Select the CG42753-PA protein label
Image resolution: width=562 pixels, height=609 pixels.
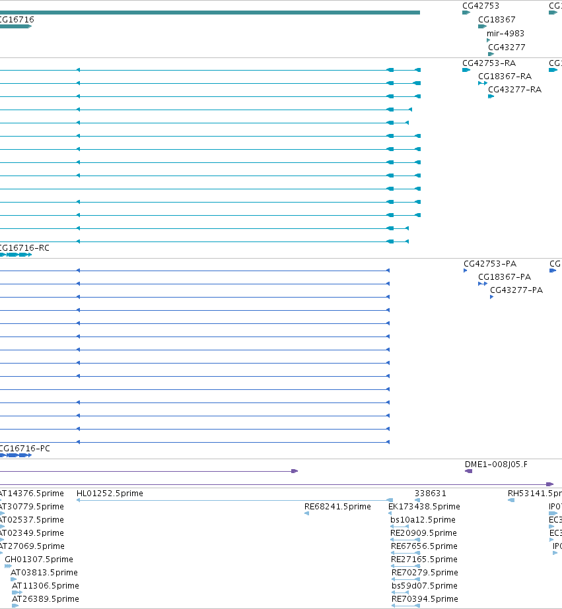pyautogui.click(x=490, y=264)
